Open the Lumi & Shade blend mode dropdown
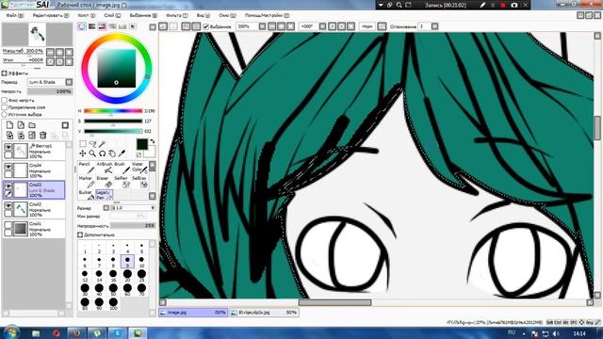Screen dimensions: 603x339 [69, 82]
